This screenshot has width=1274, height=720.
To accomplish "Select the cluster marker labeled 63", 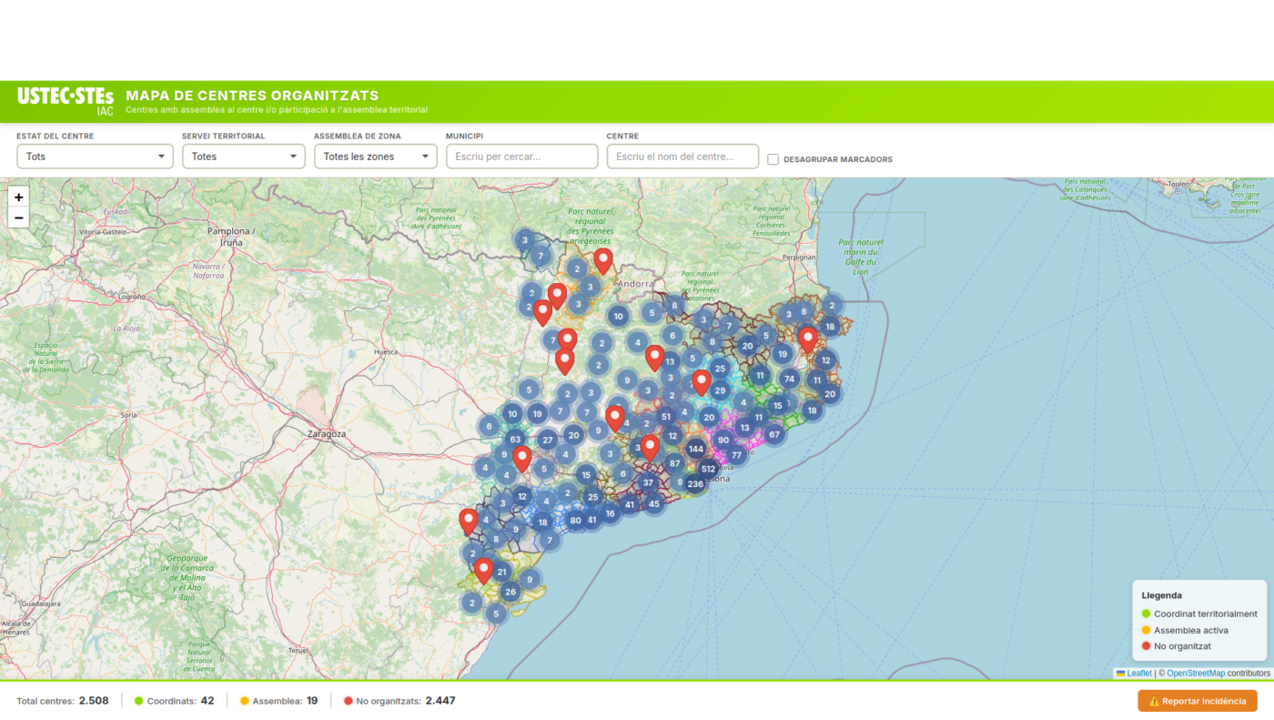I will point(515,440).
